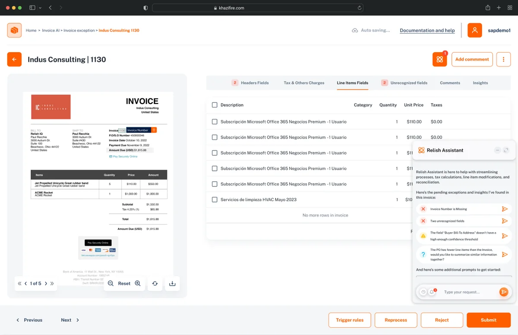Viewport: 518px width, 335px height.
Task: Open Home breadcrumb link
Action: coord(31,31)
